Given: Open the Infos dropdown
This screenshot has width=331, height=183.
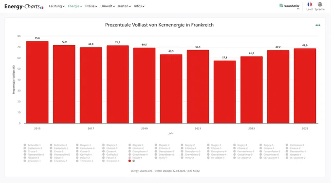Looking at the screenshot, I should coord(139,6).
